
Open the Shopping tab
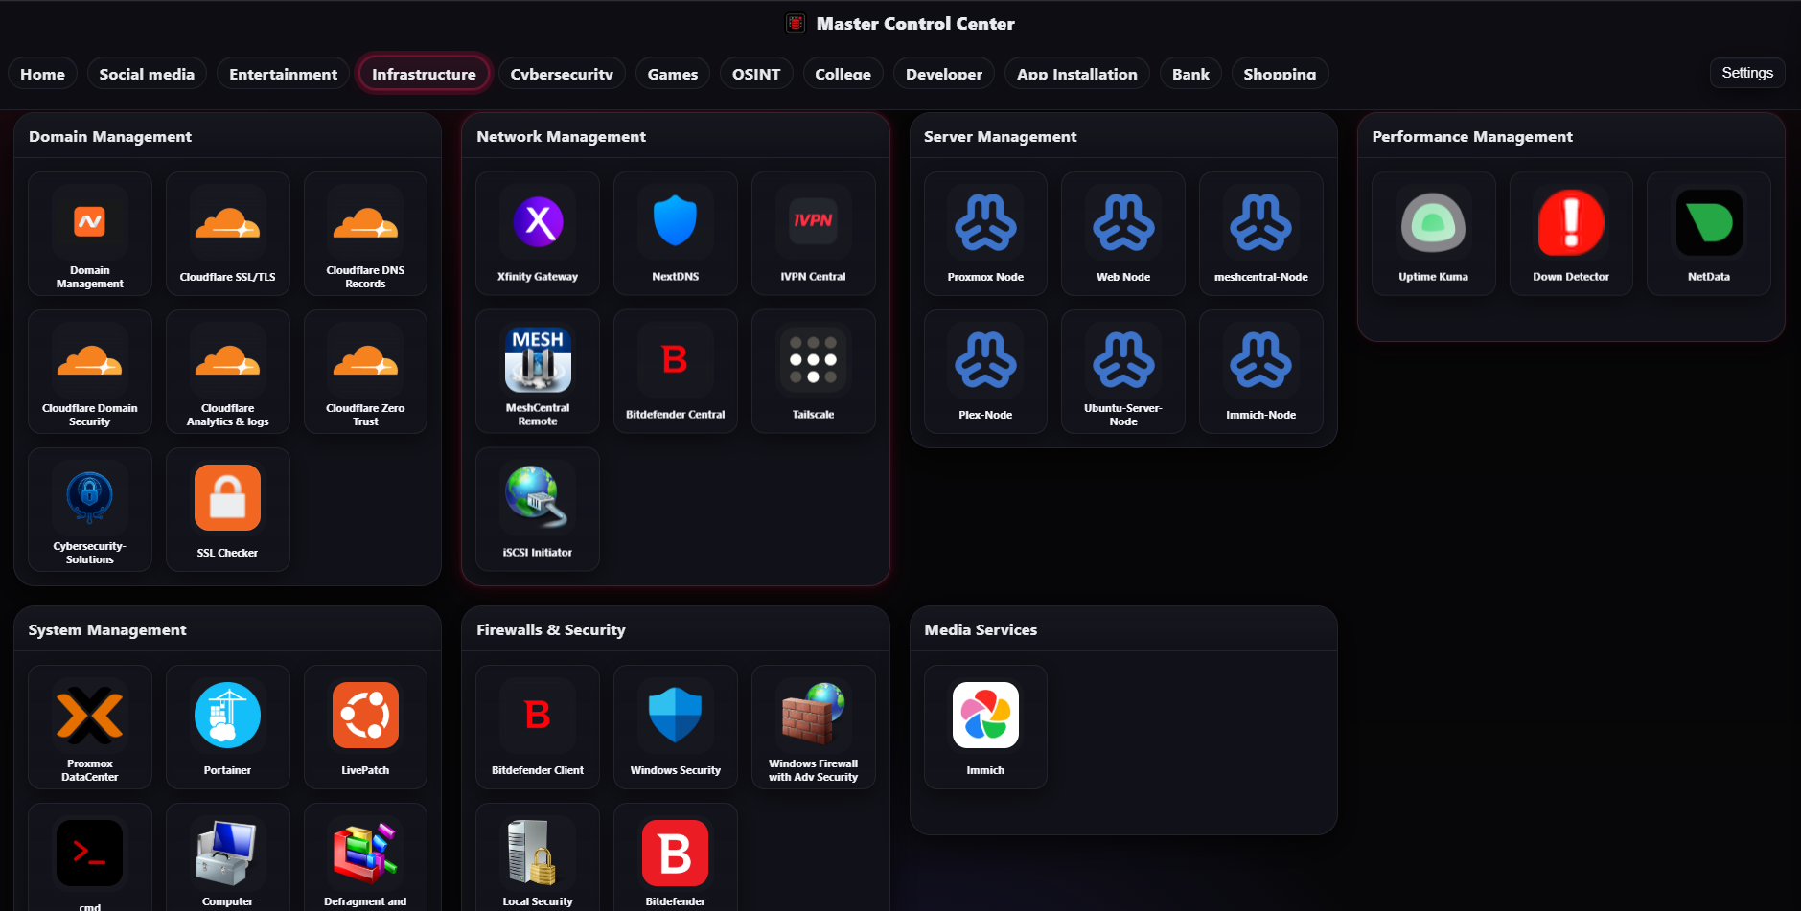click(x=1280, y=74)
